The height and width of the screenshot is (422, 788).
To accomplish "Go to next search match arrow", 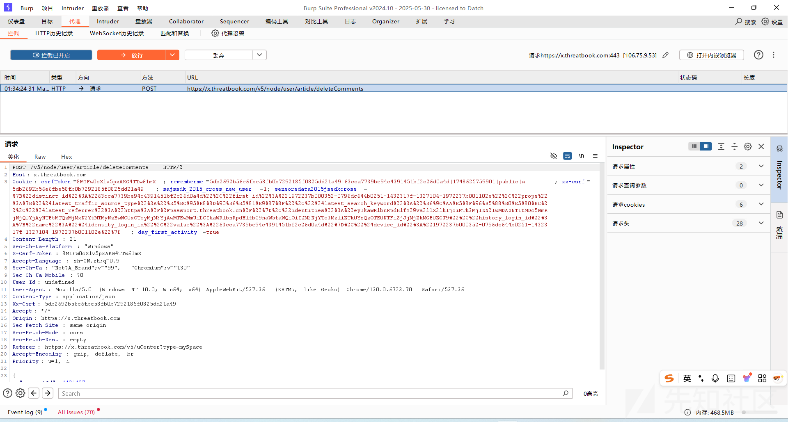I will [48, 393].
